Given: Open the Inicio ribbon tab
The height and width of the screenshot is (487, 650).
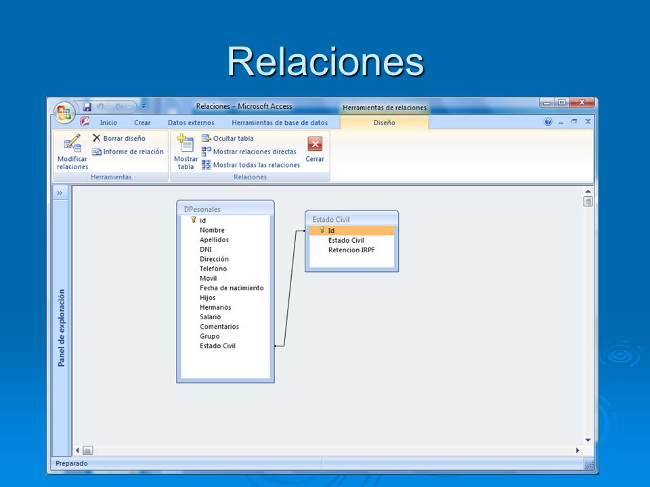Looking at the screenshot, I should [108, 122].
